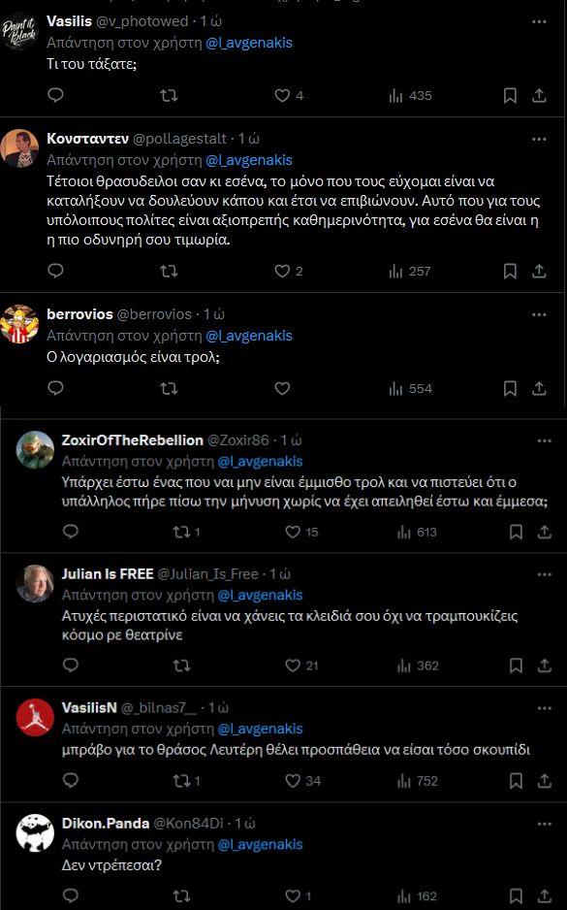567x910 pixels.
Task: Open berrovios profile name link
Action: [79, 314]
